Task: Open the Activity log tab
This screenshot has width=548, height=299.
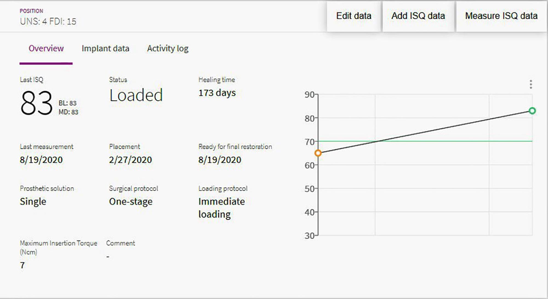Action: tap(168, 49)
